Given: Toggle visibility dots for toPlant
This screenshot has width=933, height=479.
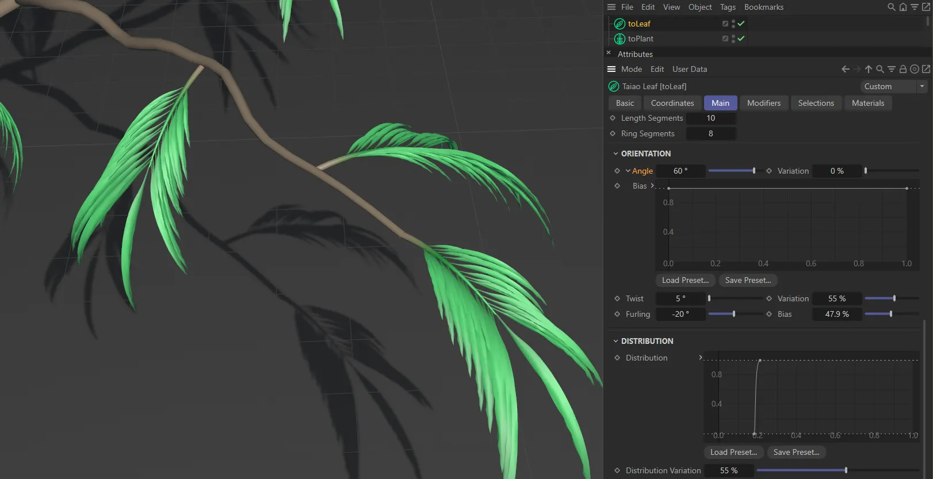Looking at the screenshot, I should point(733,39).
